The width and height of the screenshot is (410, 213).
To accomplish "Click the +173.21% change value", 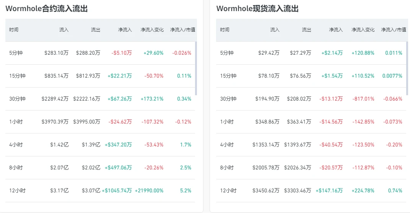I will (152, 99).
